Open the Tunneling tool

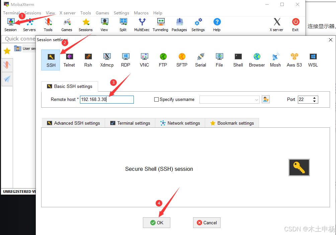click(x=160, y=25)
